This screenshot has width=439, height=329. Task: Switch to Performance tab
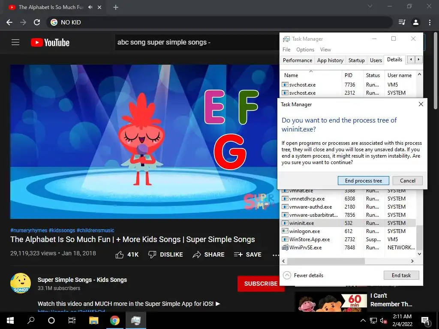[x=298, y=60]
